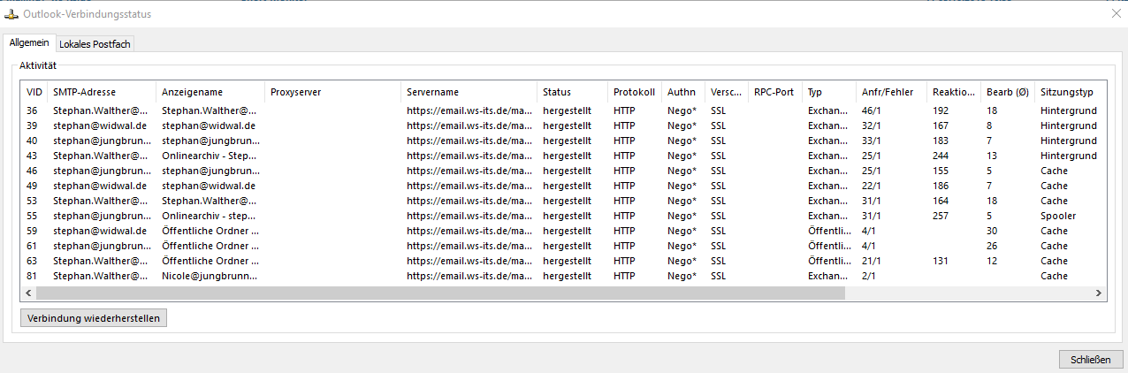Screen dimensions: 1128x373
Task: Click Verbindung wiederherstellen button
Action: point(94,318)
